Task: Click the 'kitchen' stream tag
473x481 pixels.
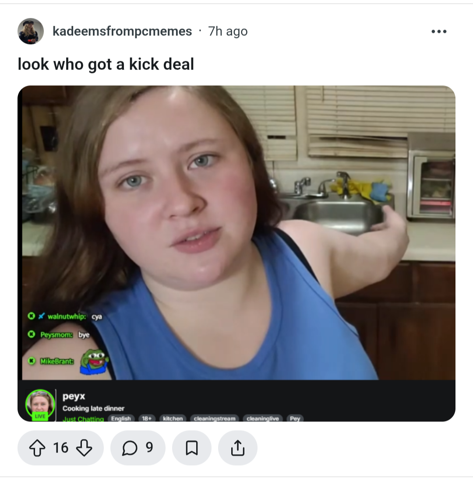Action: click(x=173, y=418)
